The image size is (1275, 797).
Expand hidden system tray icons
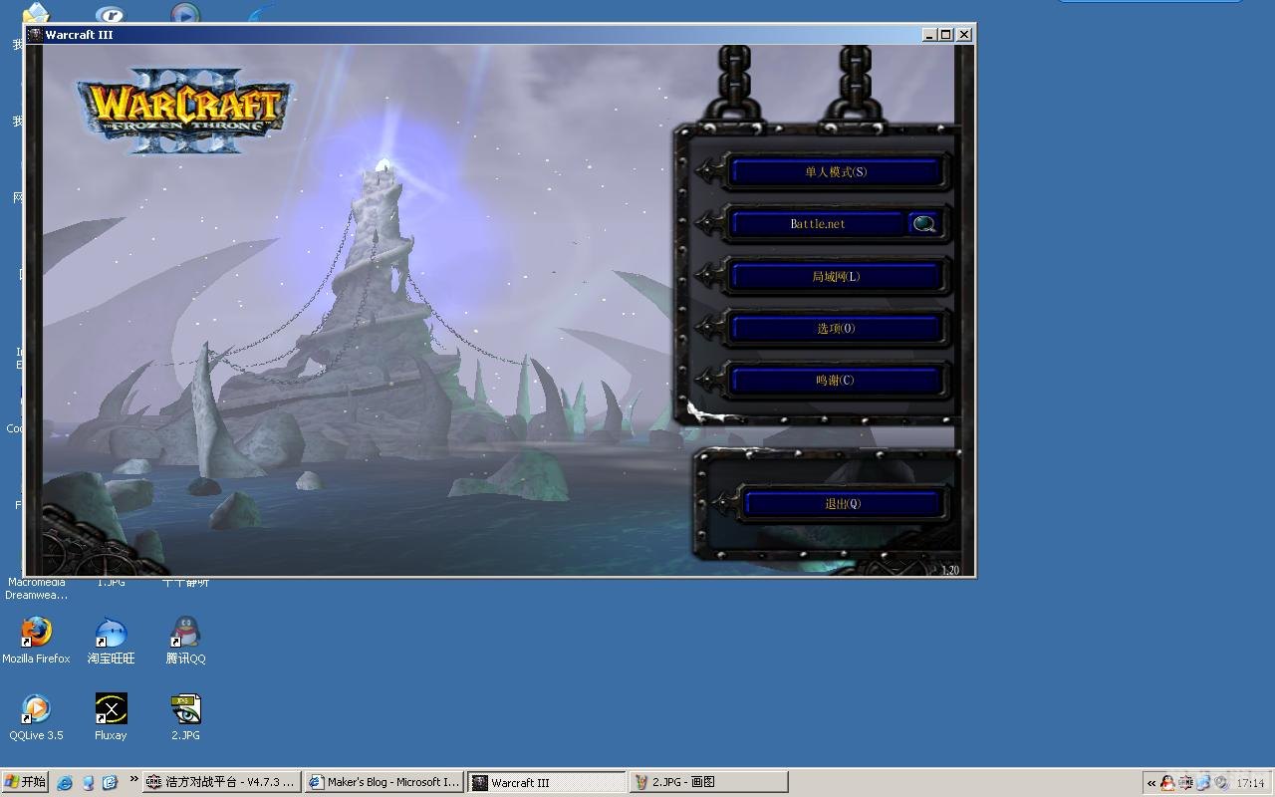click(x=1151, y=783)
